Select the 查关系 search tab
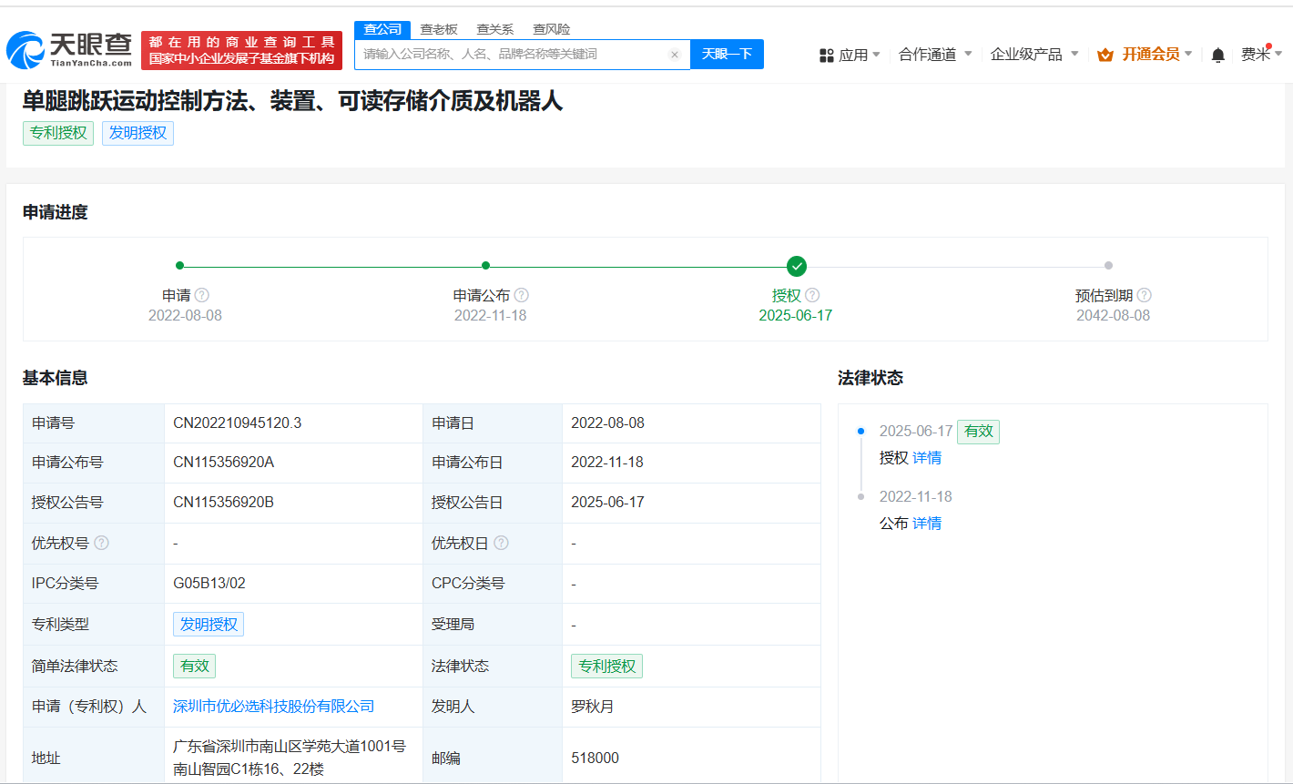The image size is (1293, 784). click(495, 29)
